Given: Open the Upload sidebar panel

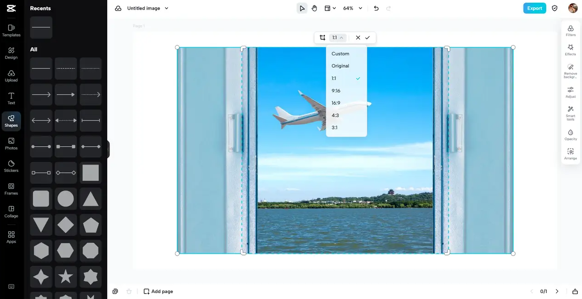Looking at the screenshot, I should coord(11,76).
